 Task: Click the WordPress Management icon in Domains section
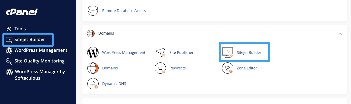93,53
